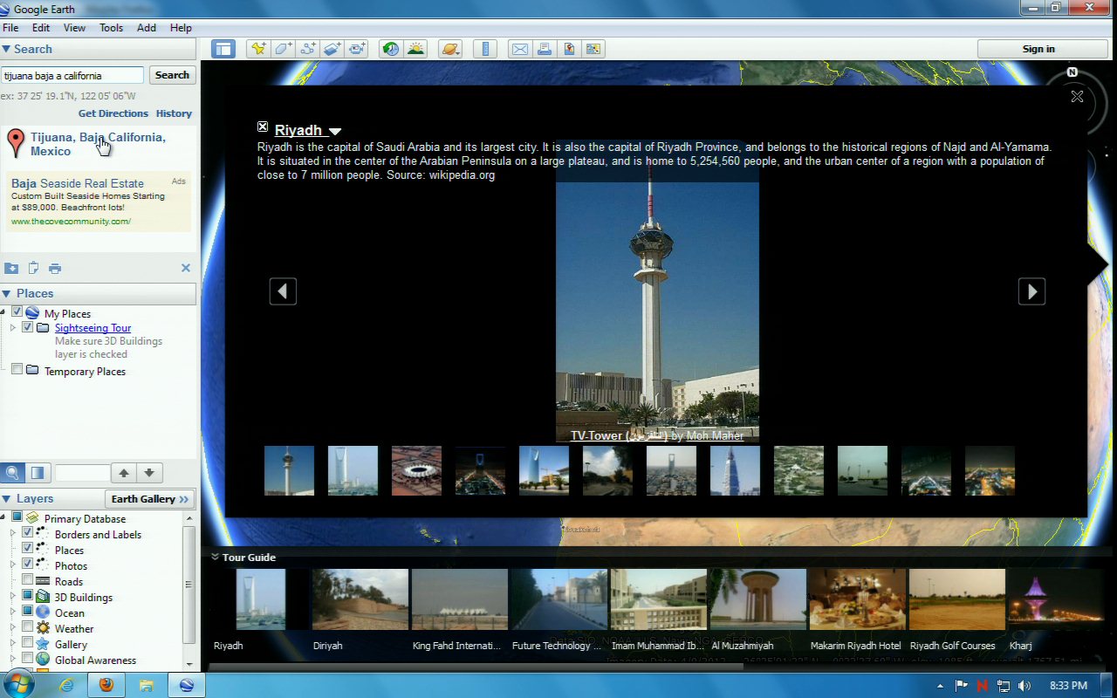Open the ruler measurement tool
This screenshot has width=1117, height=698.
(487, 49)
